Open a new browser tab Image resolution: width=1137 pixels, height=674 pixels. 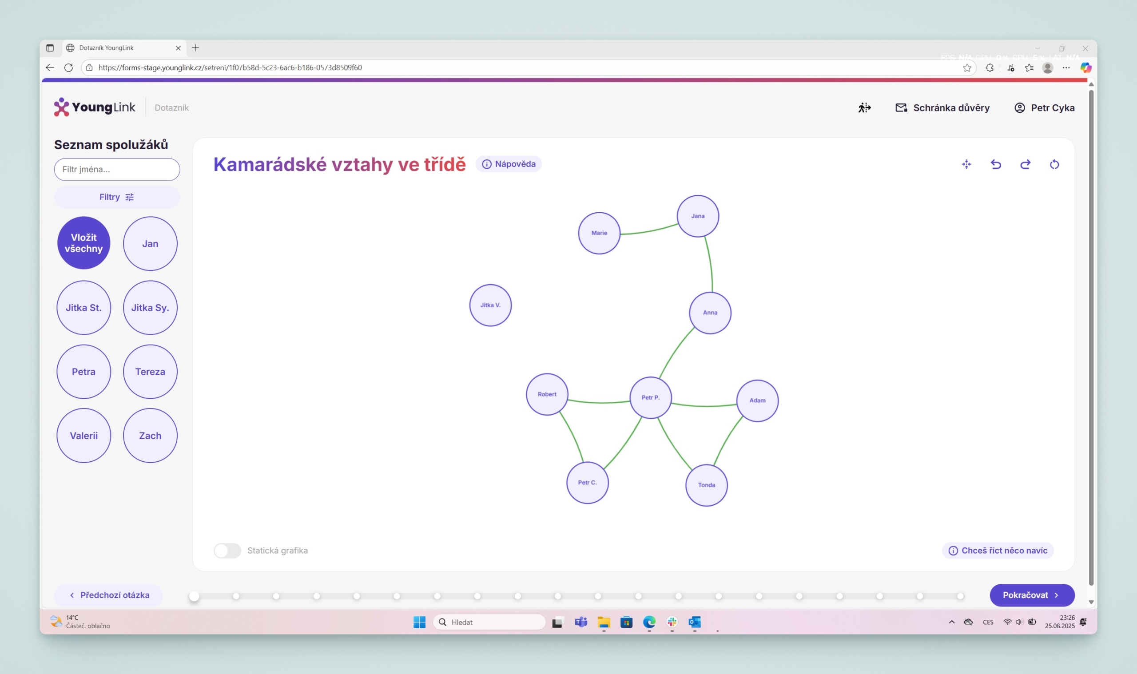point(195,48)
